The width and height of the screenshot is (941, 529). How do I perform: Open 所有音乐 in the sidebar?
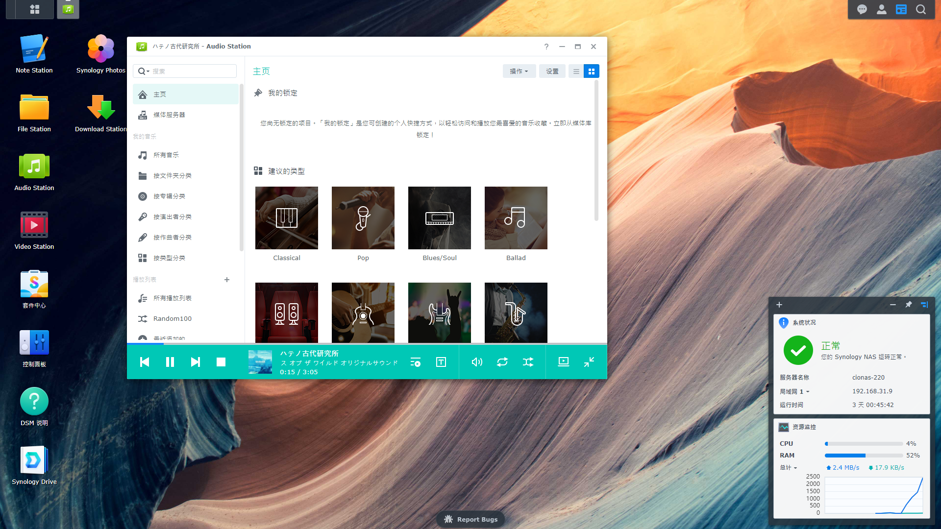pos(166,155)
